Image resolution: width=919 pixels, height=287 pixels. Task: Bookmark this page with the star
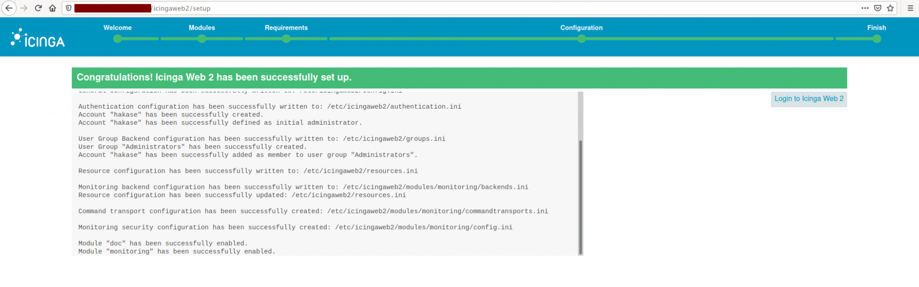[x=891, y=8]
